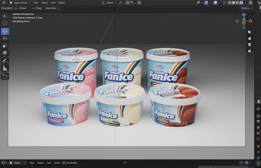Open the shader type Object dropdown
Screen dimensions: 261x168
(x=18, y=163)
